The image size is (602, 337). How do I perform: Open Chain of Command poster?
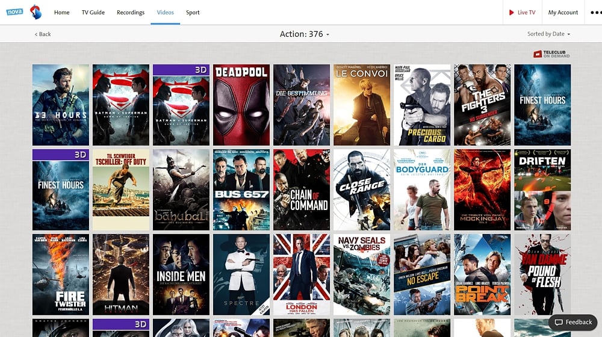tap(302, 190)
